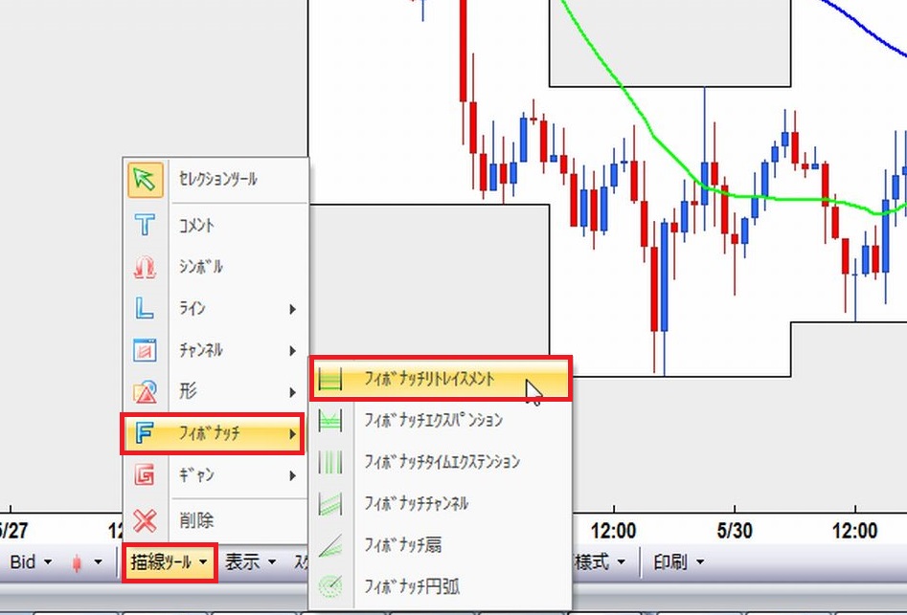Screen dimensions: 907x615
Task: Click the Line tool L icon
Action: pyautogui.click(x=145, y=308)
